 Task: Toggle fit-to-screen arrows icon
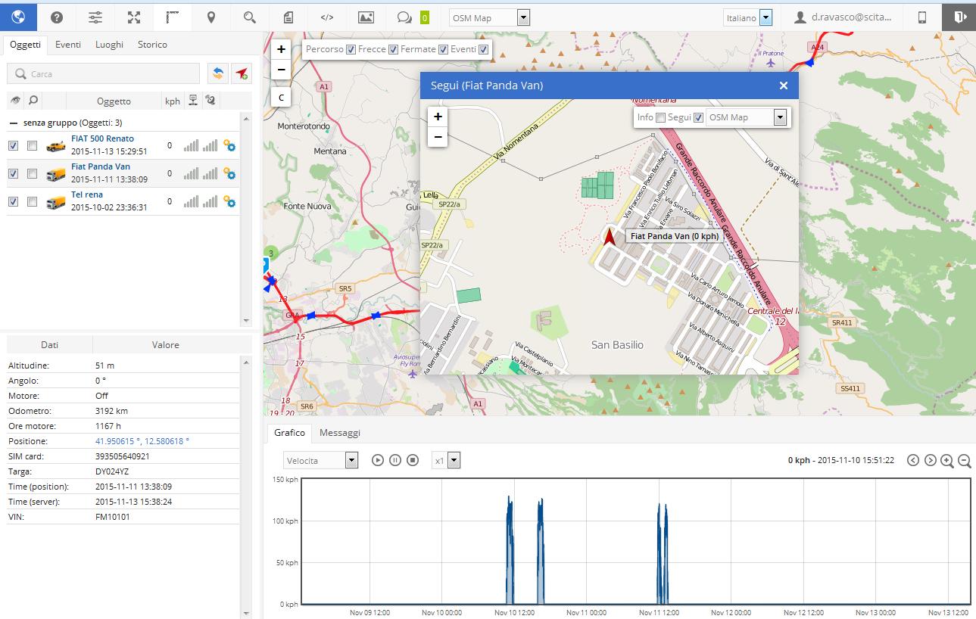[x=134, y=17]
